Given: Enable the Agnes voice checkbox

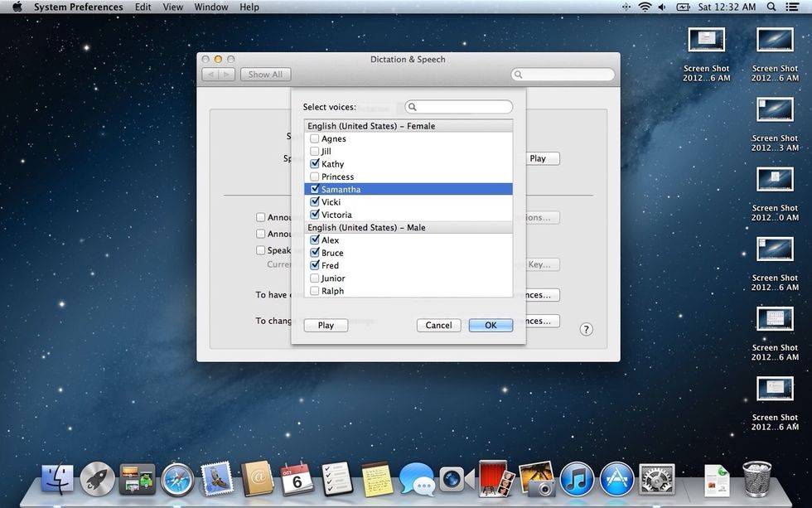Looking at the screenshot, I should pos(315,139).
